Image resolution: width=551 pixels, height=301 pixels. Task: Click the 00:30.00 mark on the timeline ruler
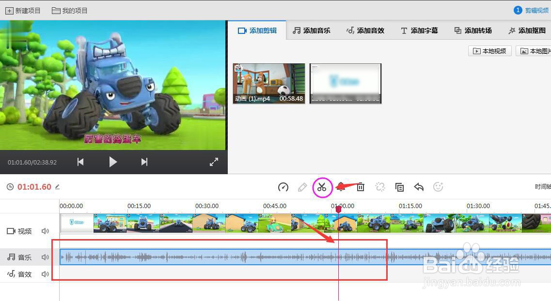tap(206, 206)
